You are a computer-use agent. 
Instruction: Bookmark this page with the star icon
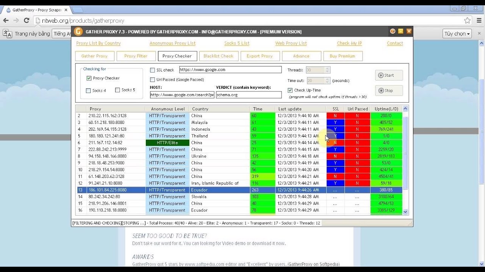tap(467, 20)
